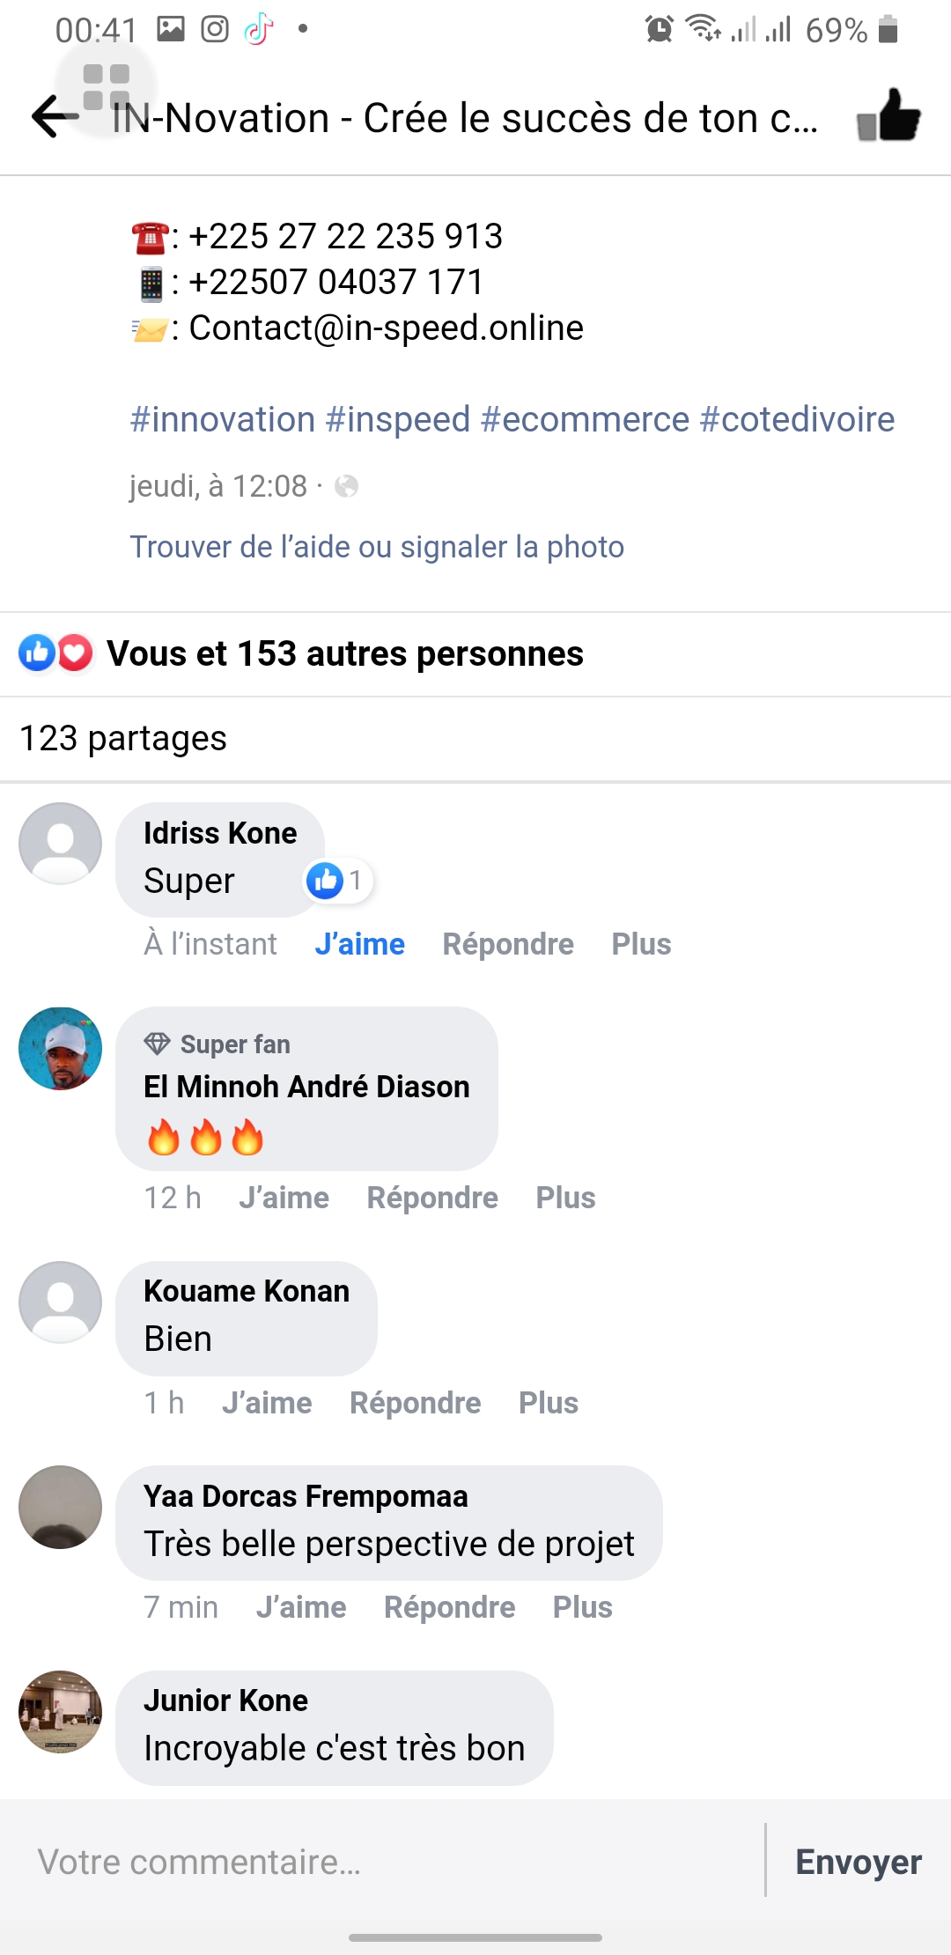This screenshot has height=1955, width=951.
Task: Toggle J'aime on Idriss Kone's comment
Action: click(359, 944)
